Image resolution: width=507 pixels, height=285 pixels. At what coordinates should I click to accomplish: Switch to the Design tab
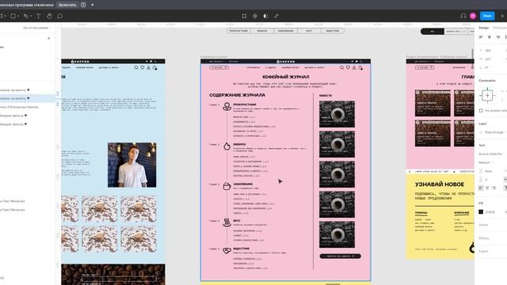click(484, 28)
